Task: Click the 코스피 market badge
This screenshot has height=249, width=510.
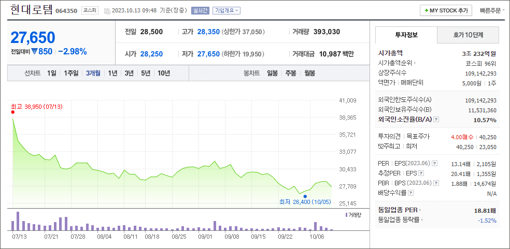Action: (x=90, y=10)
